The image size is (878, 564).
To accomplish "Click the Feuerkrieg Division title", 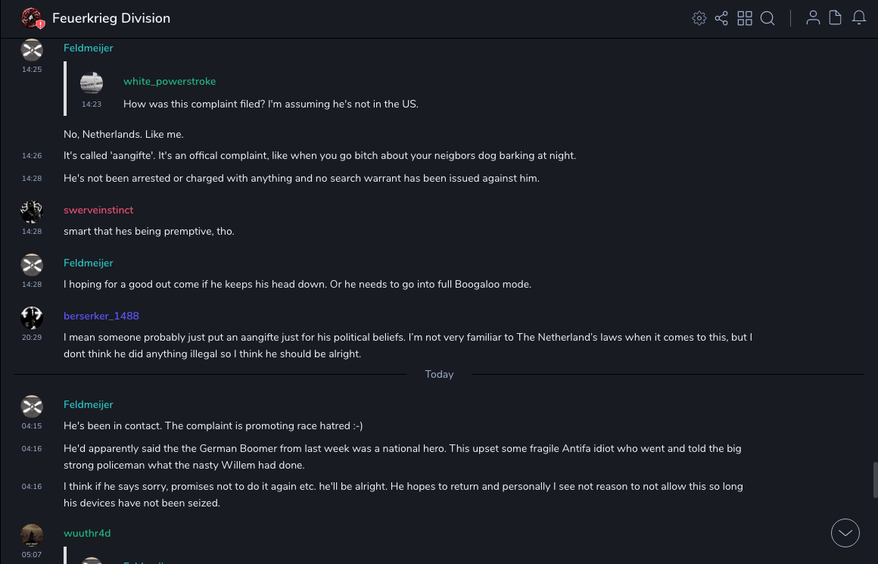I will (x=111, y=18).
